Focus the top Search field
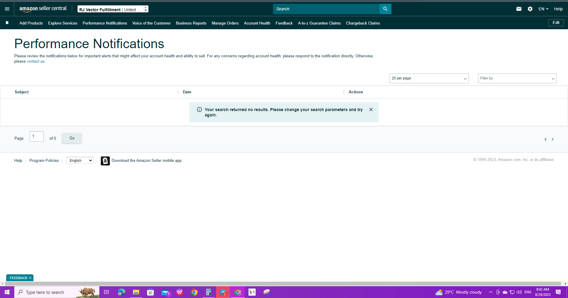The height and width of the screenshot is (298, 568). click(x=326, y=9)
